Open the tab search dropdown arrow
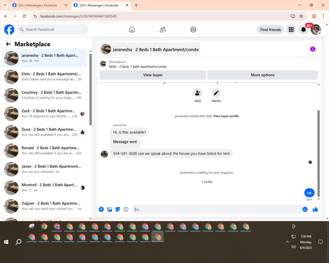Image resolution: width=329 pixels, height=263 pixels. (x=5, y=5)
